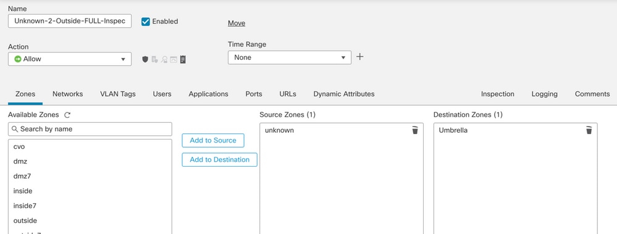Viewport: 617px width, 234px height.
Task: Go to the URLs tab
Action: (x=288, y=94)
